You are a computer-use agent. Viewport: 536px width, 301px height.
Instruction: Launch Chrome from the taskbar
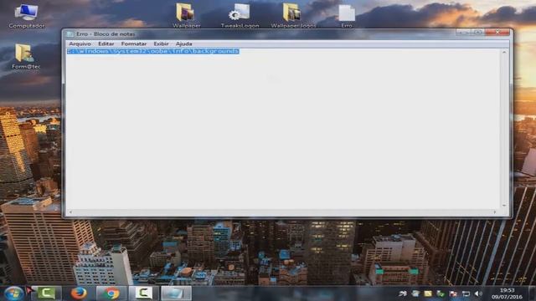click(x=111, y=293)
